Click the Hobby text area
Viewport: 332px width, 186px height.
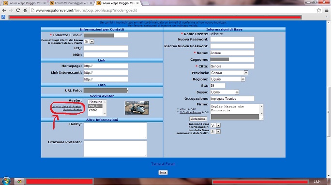point(115,131)
